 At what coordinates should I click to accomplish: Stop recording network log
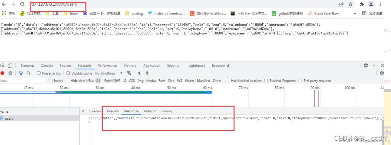(2, 73)
